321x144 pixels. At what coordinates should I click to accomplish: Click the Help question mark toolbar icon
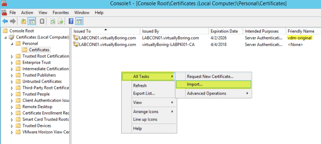coord(71,21)
